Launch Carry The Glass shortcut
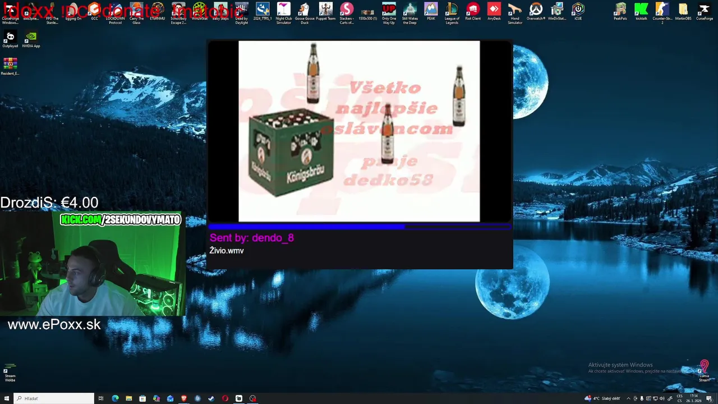718x404 pixels. (136, 13)
